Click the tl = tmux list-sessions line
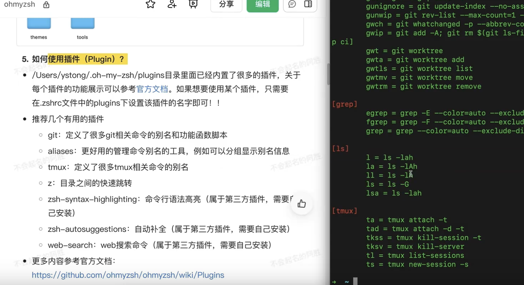Screen dimensions: 524x285 coord(415,256)
